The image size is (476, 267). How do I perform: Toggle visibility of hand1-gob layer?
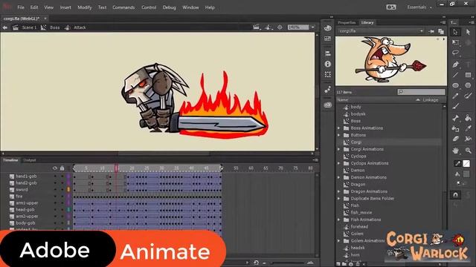[55, 177]
